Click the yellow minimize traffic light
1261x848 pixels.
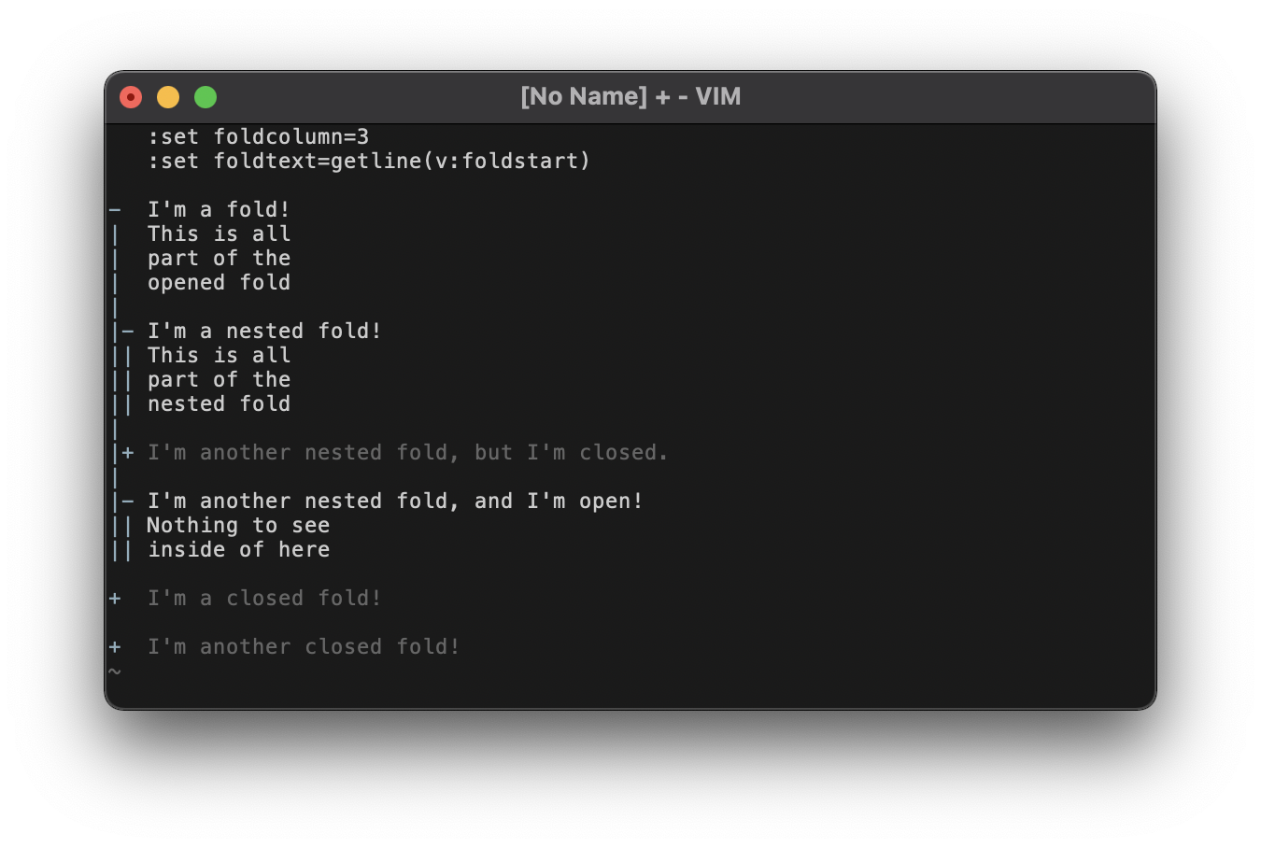(x=168, y=96)
